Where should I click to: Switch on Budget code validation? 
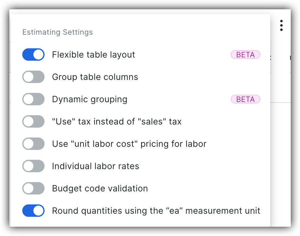coord(33,188)
